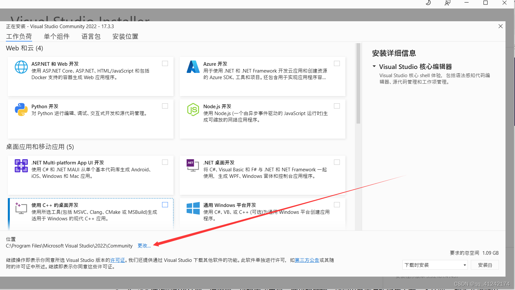Click the workloads list vertical scrollbar
The height and width of the screenshot is (290, 515).
[x=358, y=83]
